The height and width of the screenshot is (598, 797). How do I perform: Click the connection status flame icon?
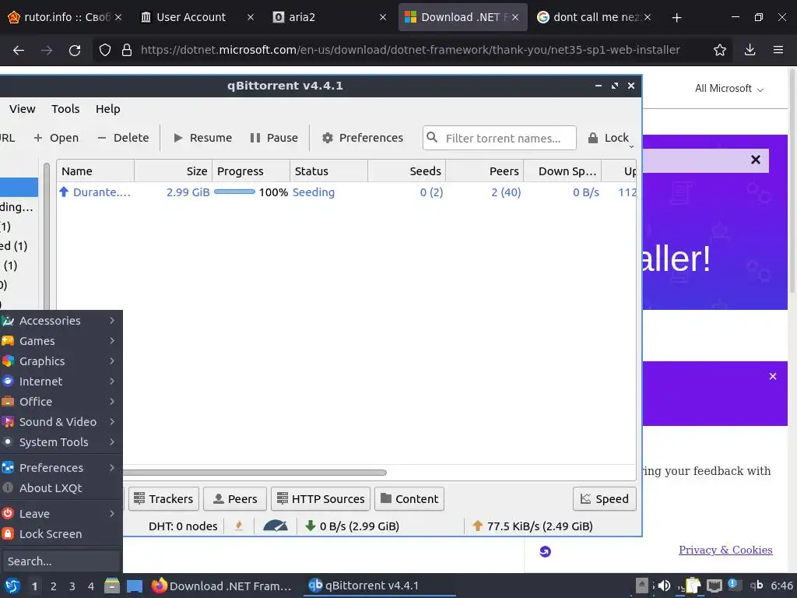tap(239, 526)
